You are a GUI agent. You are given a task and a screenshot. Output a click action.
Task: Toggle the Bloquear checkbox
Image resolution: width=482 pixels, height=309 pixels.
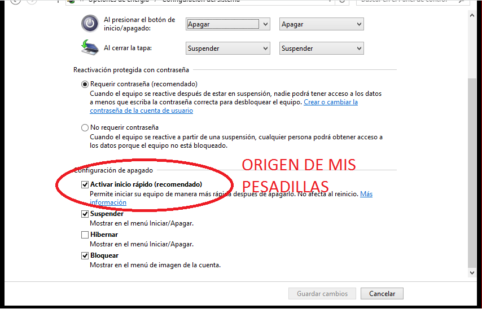(85, 255)
